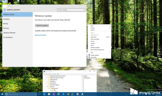Click the Find a setting search field
Viewport: 162px width, 96px height.
71,10
